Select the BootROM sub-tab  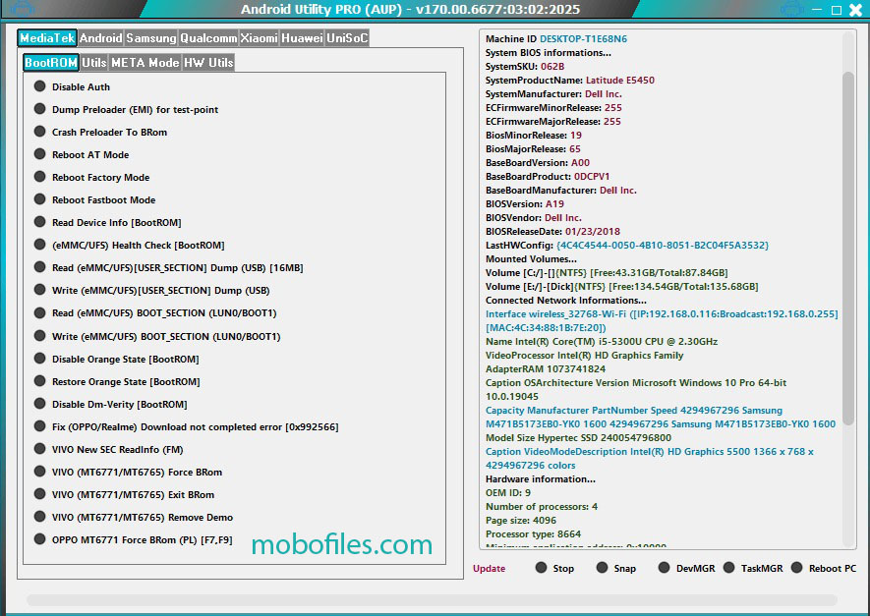point(51,63)
